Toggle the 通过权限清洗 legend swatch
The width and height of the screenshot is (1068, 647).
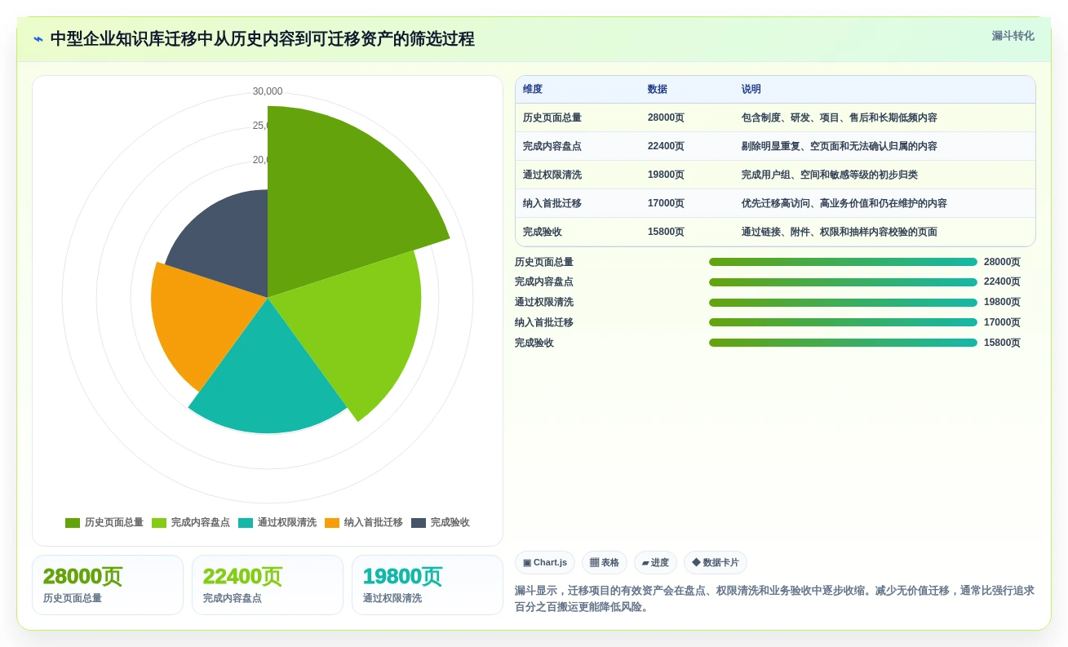pos(246,523)
